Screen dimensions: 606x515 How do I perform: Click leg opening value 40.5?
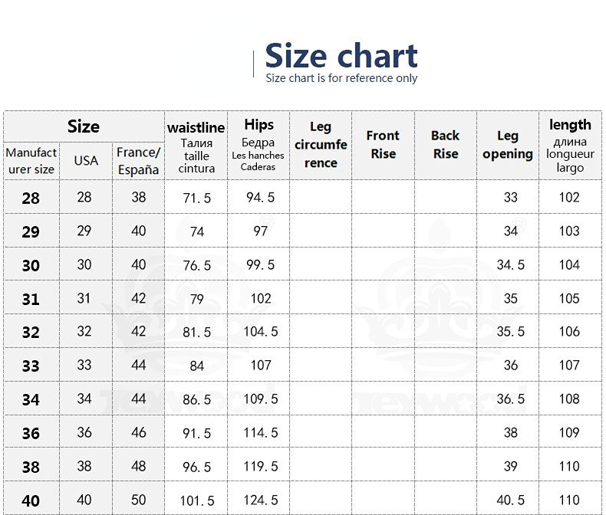pyautogui.click(x=511, y=500)
